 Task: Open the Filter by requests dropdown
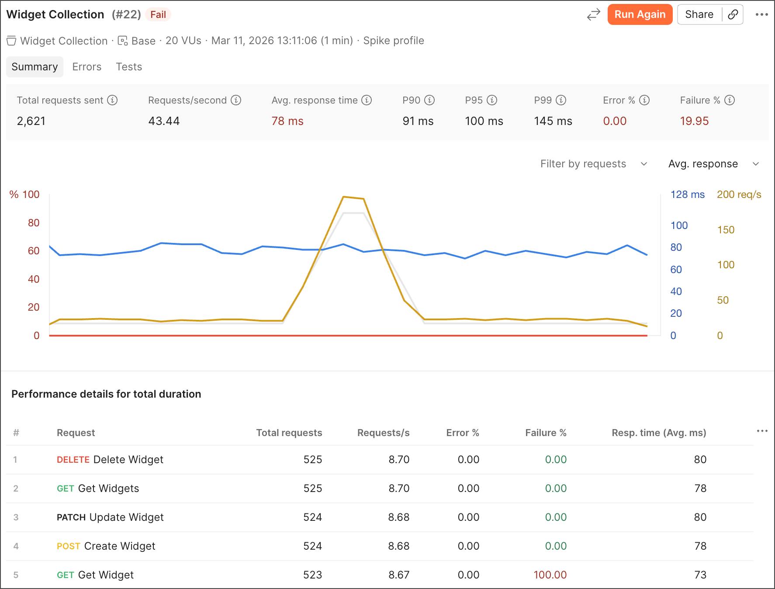593,164
